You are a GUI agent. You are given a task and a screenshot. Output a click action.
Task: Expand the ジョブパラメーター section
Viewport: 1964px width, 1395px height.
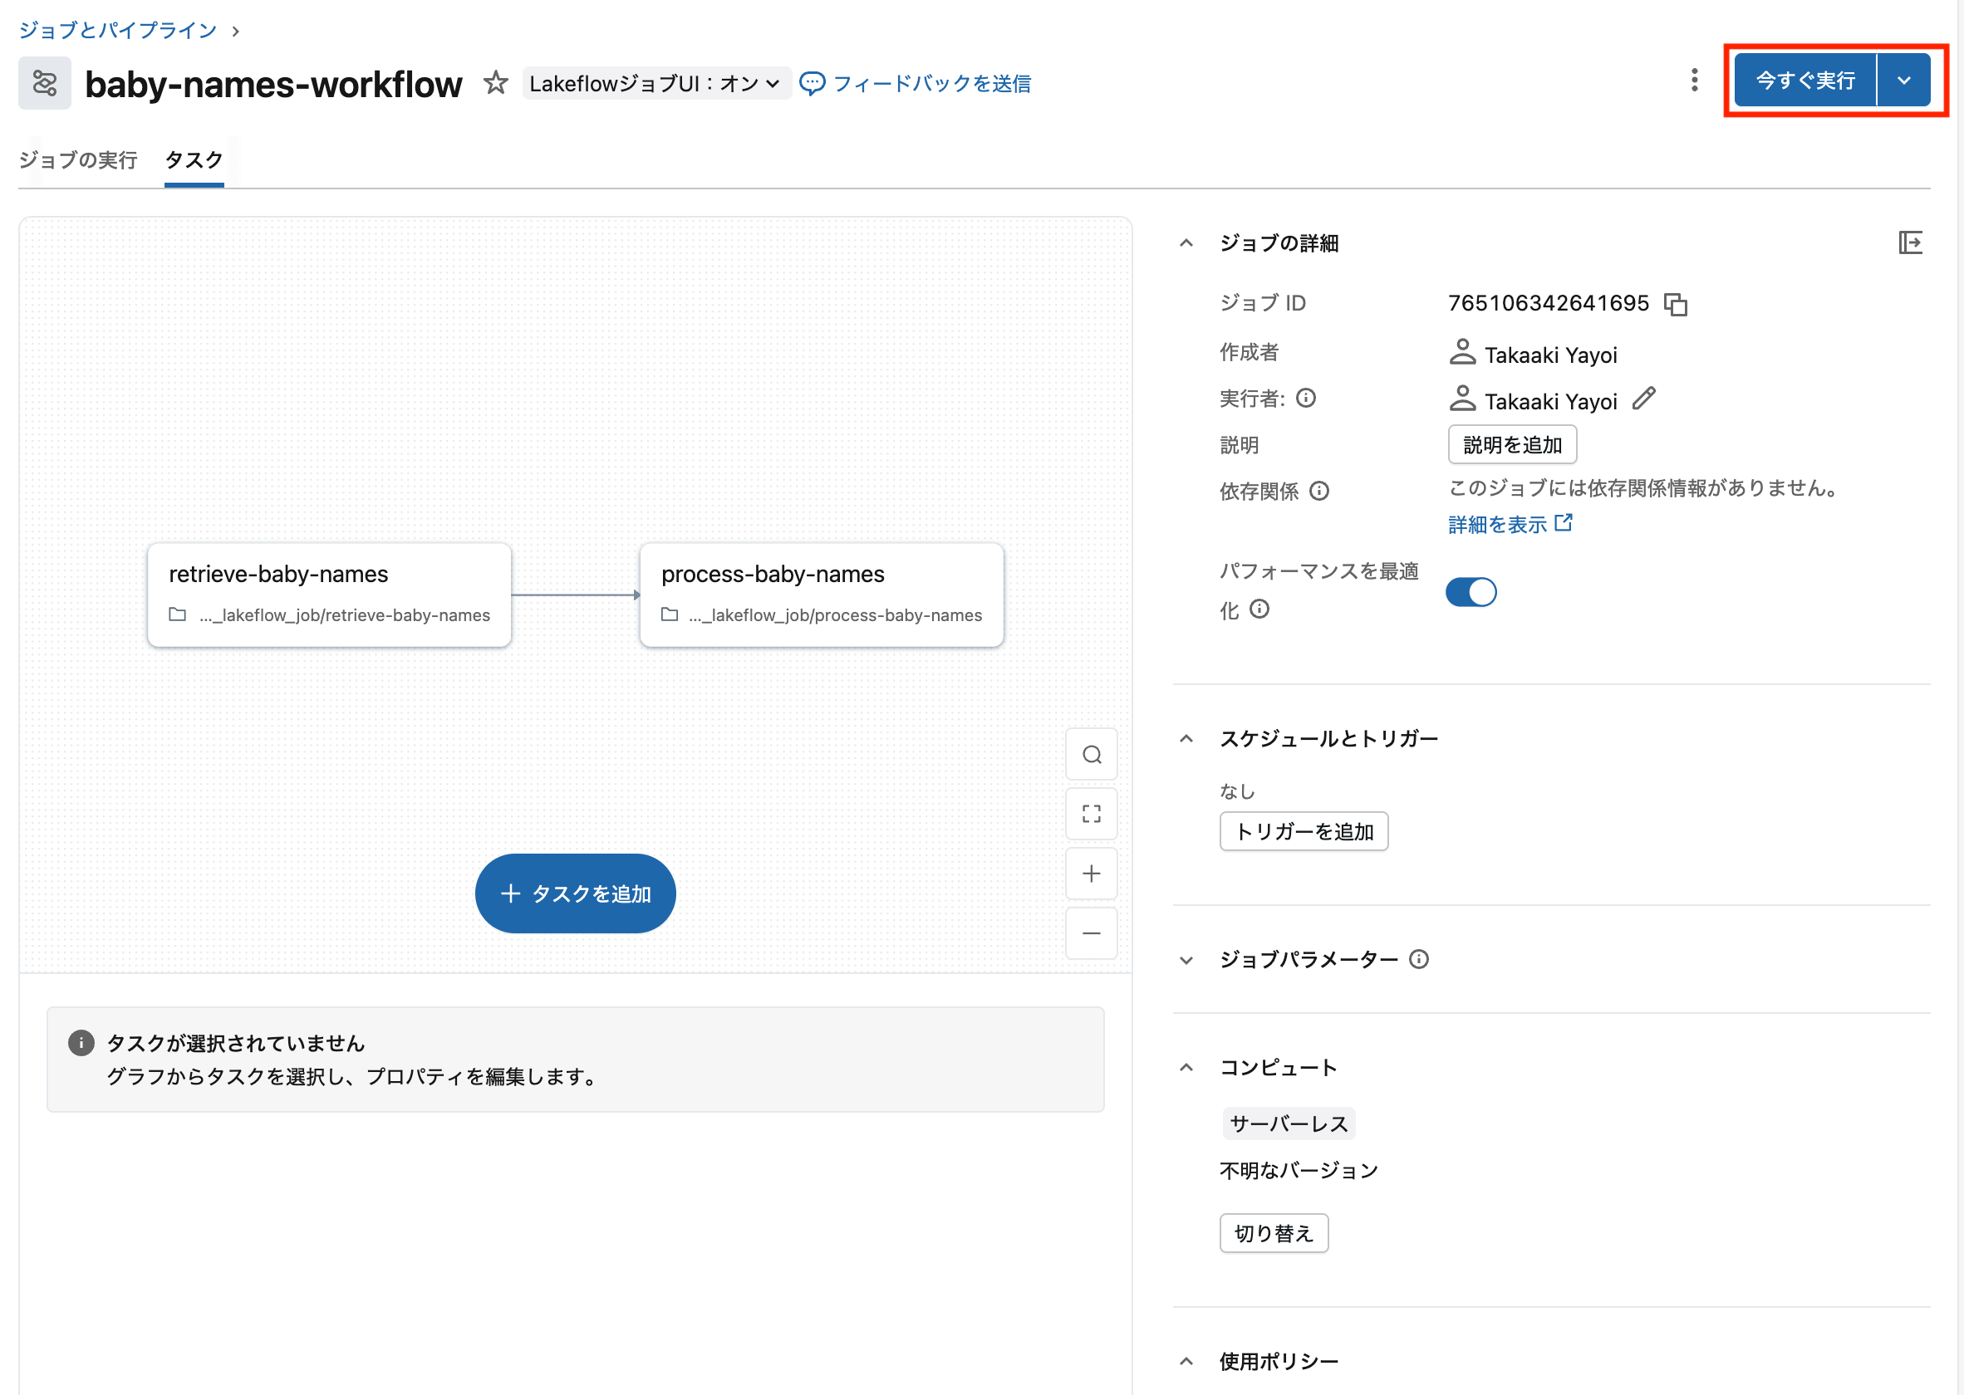pyautogui.click(x=1186, y=960)
